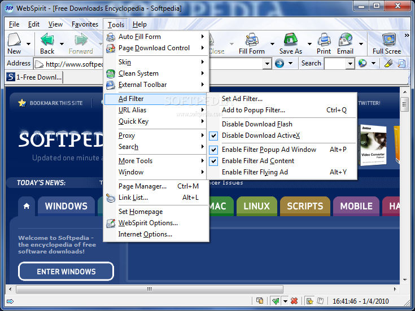Click the Video Converter product thumbnail
Image resolution: width=415 pixels, height=311 pixels.
[373, 145]
